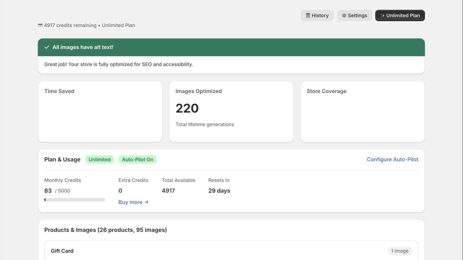This screenshot has height=260, width=463.
Task: Click the 4917 credits remaining text
Action: (70, 25)
